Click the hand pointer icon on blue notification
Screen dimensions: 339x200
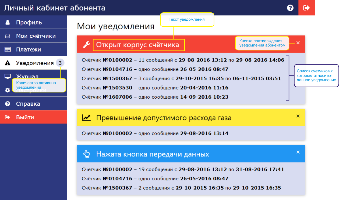(86, 154)
